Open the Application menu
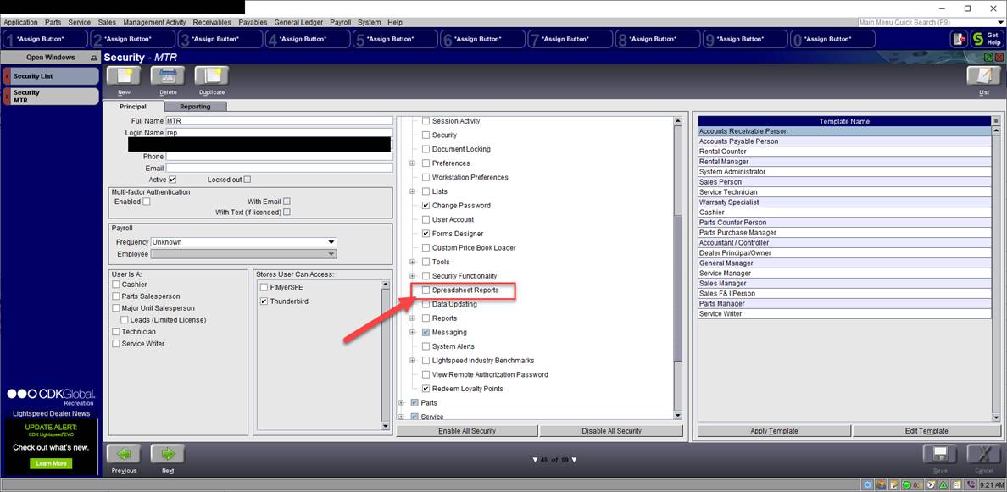Image resolution: width=1007 pixels, height=492 pixels. [20, 23]
